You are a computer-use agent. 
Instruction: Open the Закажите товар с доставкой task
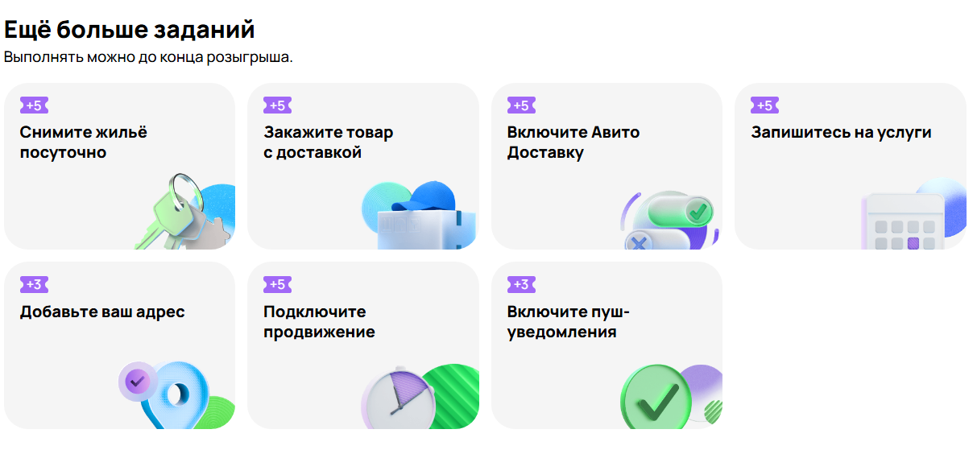click(x=362, y=166)
